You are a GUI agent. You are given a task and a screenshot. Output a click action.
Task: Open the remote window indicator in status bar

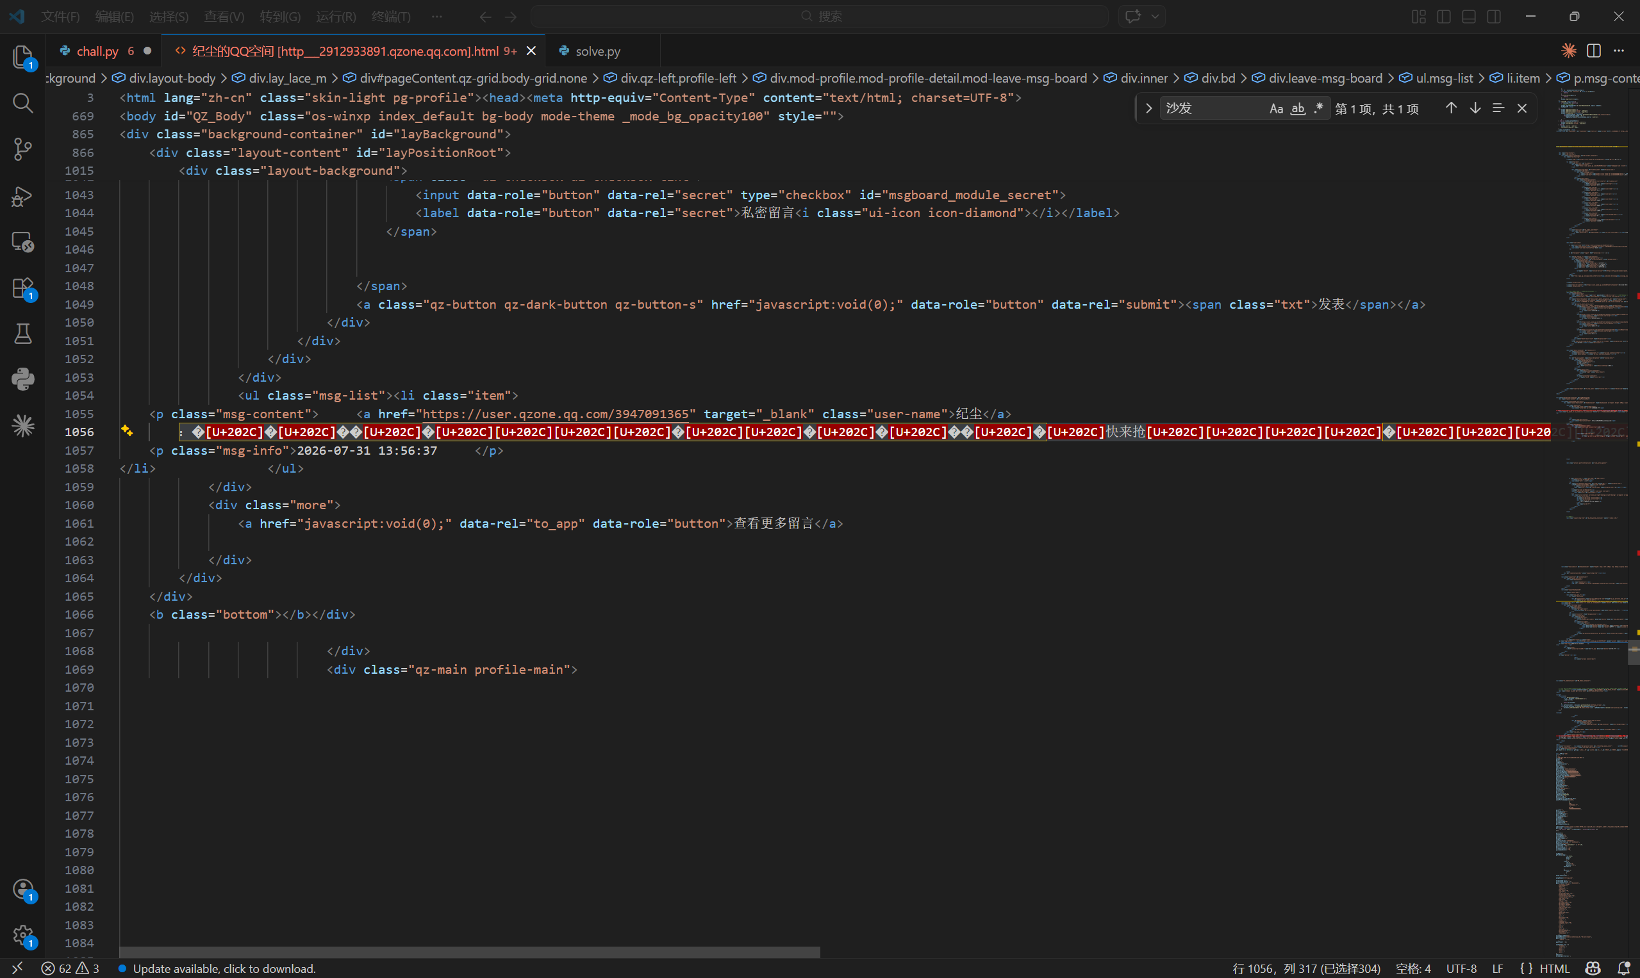tap(18, 968)
